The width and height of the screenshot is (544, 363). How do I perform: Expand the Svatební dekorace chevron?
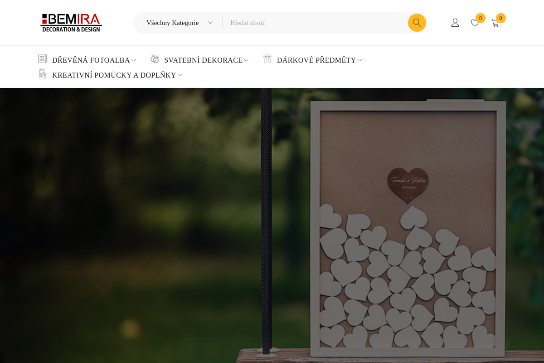click(246, 60)
